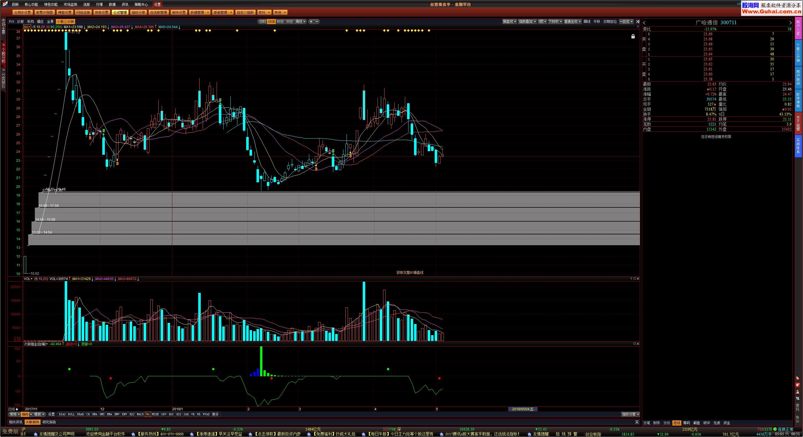This screenshot has width=803, height=437.
Task: Open the 投顾 menu
Action: 15,4
